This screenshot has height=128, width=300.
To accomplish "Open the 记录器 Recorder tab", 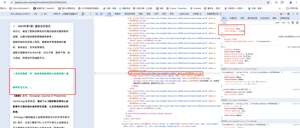I will click(197, 14).
